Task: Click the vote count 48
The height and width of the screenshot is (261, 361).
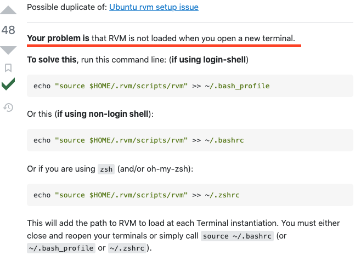Action: 8,30
